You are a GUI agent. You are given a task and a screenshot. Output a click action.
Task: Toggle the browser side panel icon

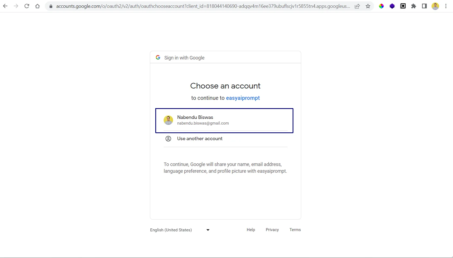(424, 6)
